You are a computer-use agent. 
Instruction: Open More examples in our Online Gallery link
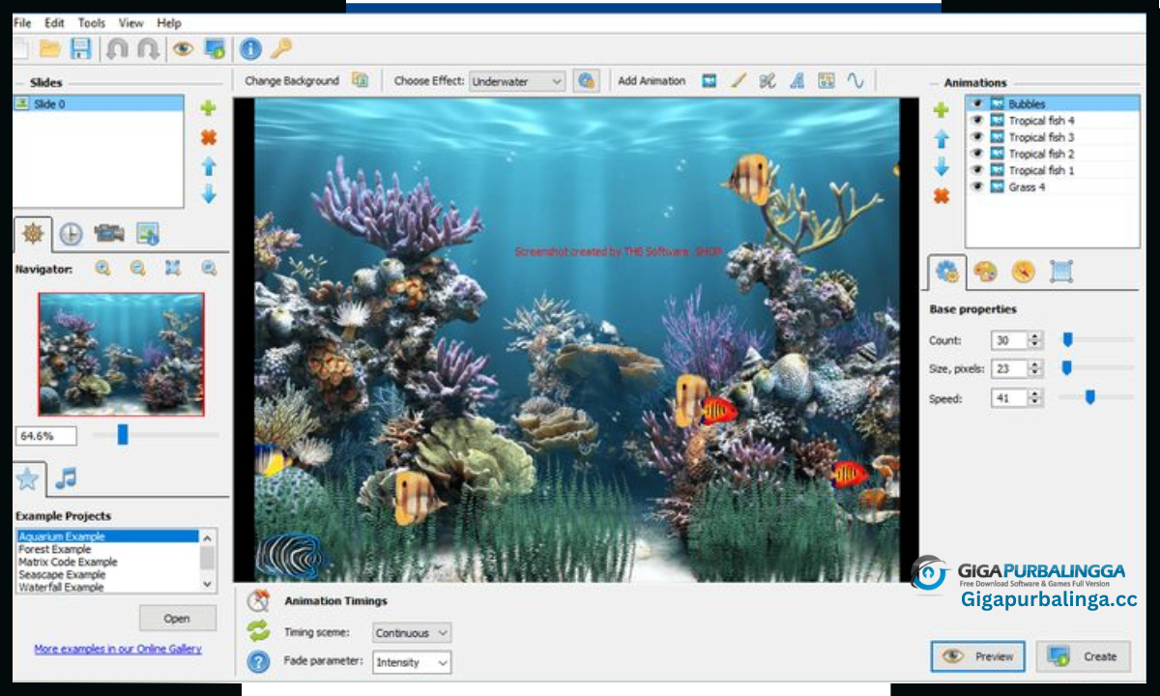point(118,649)
